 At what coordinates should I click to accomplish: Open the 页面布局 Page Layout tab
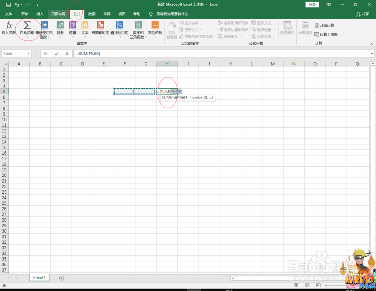[58, 14]
